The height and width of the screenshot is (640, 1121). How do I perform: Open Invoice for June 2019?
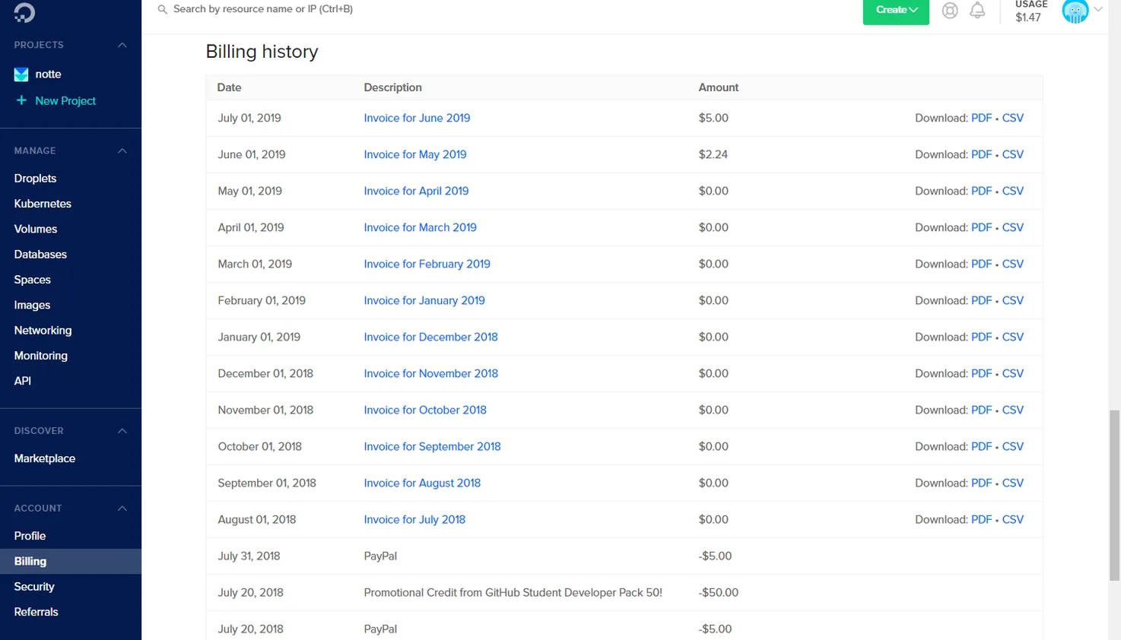417,118
